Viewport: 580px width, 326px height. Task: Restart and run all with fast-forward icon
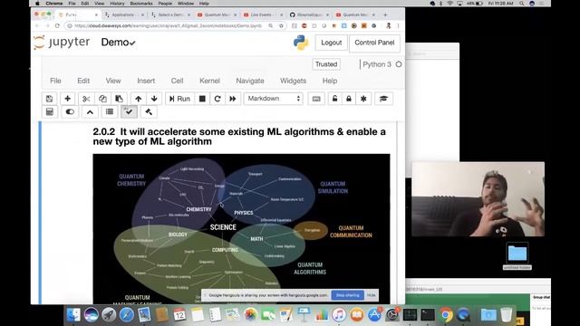[x=233, y=99]
